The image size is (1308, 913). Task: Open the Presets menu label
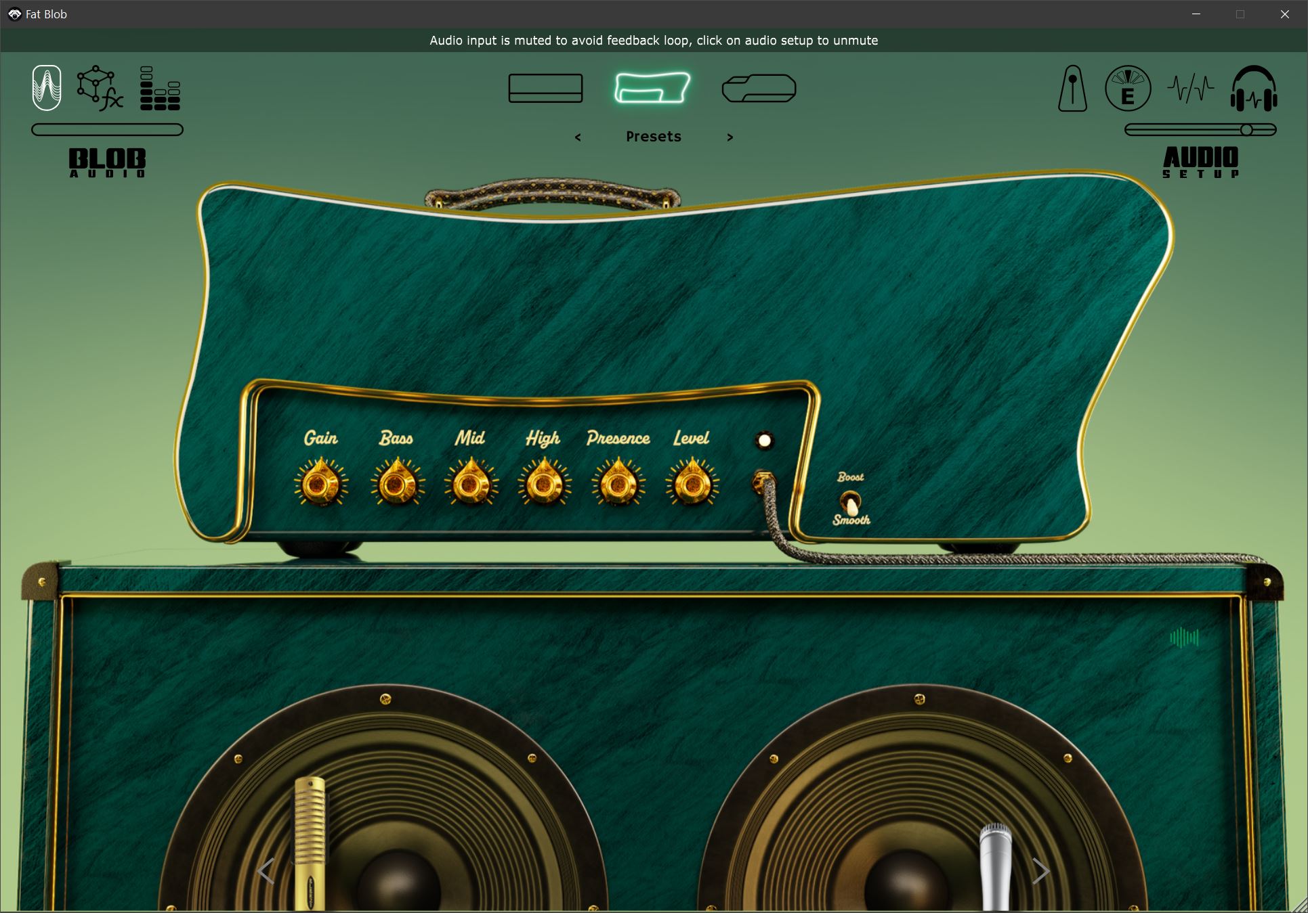[653, 137]
